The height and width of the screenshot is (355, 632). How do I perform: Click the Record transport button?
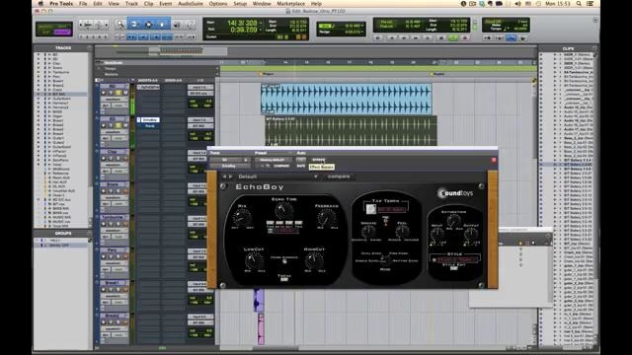[465, 37]
